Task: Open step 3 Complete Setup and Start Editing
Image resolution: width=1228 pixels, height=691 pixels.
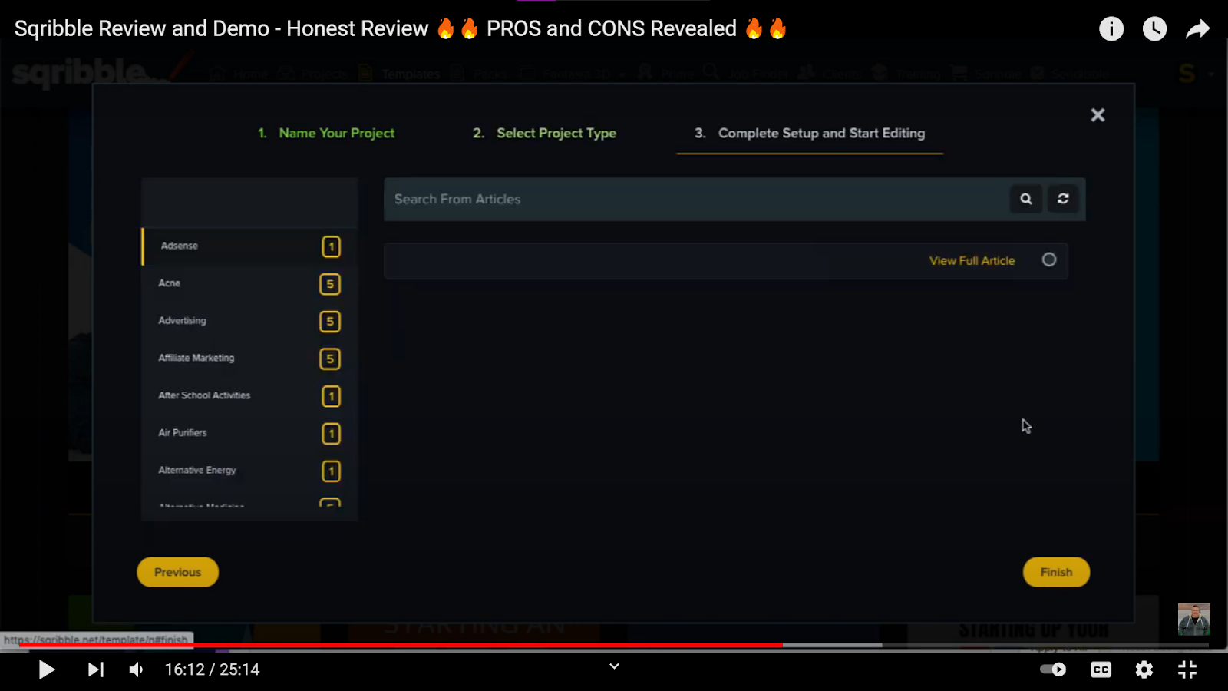Action: click(x=810, y=133)
